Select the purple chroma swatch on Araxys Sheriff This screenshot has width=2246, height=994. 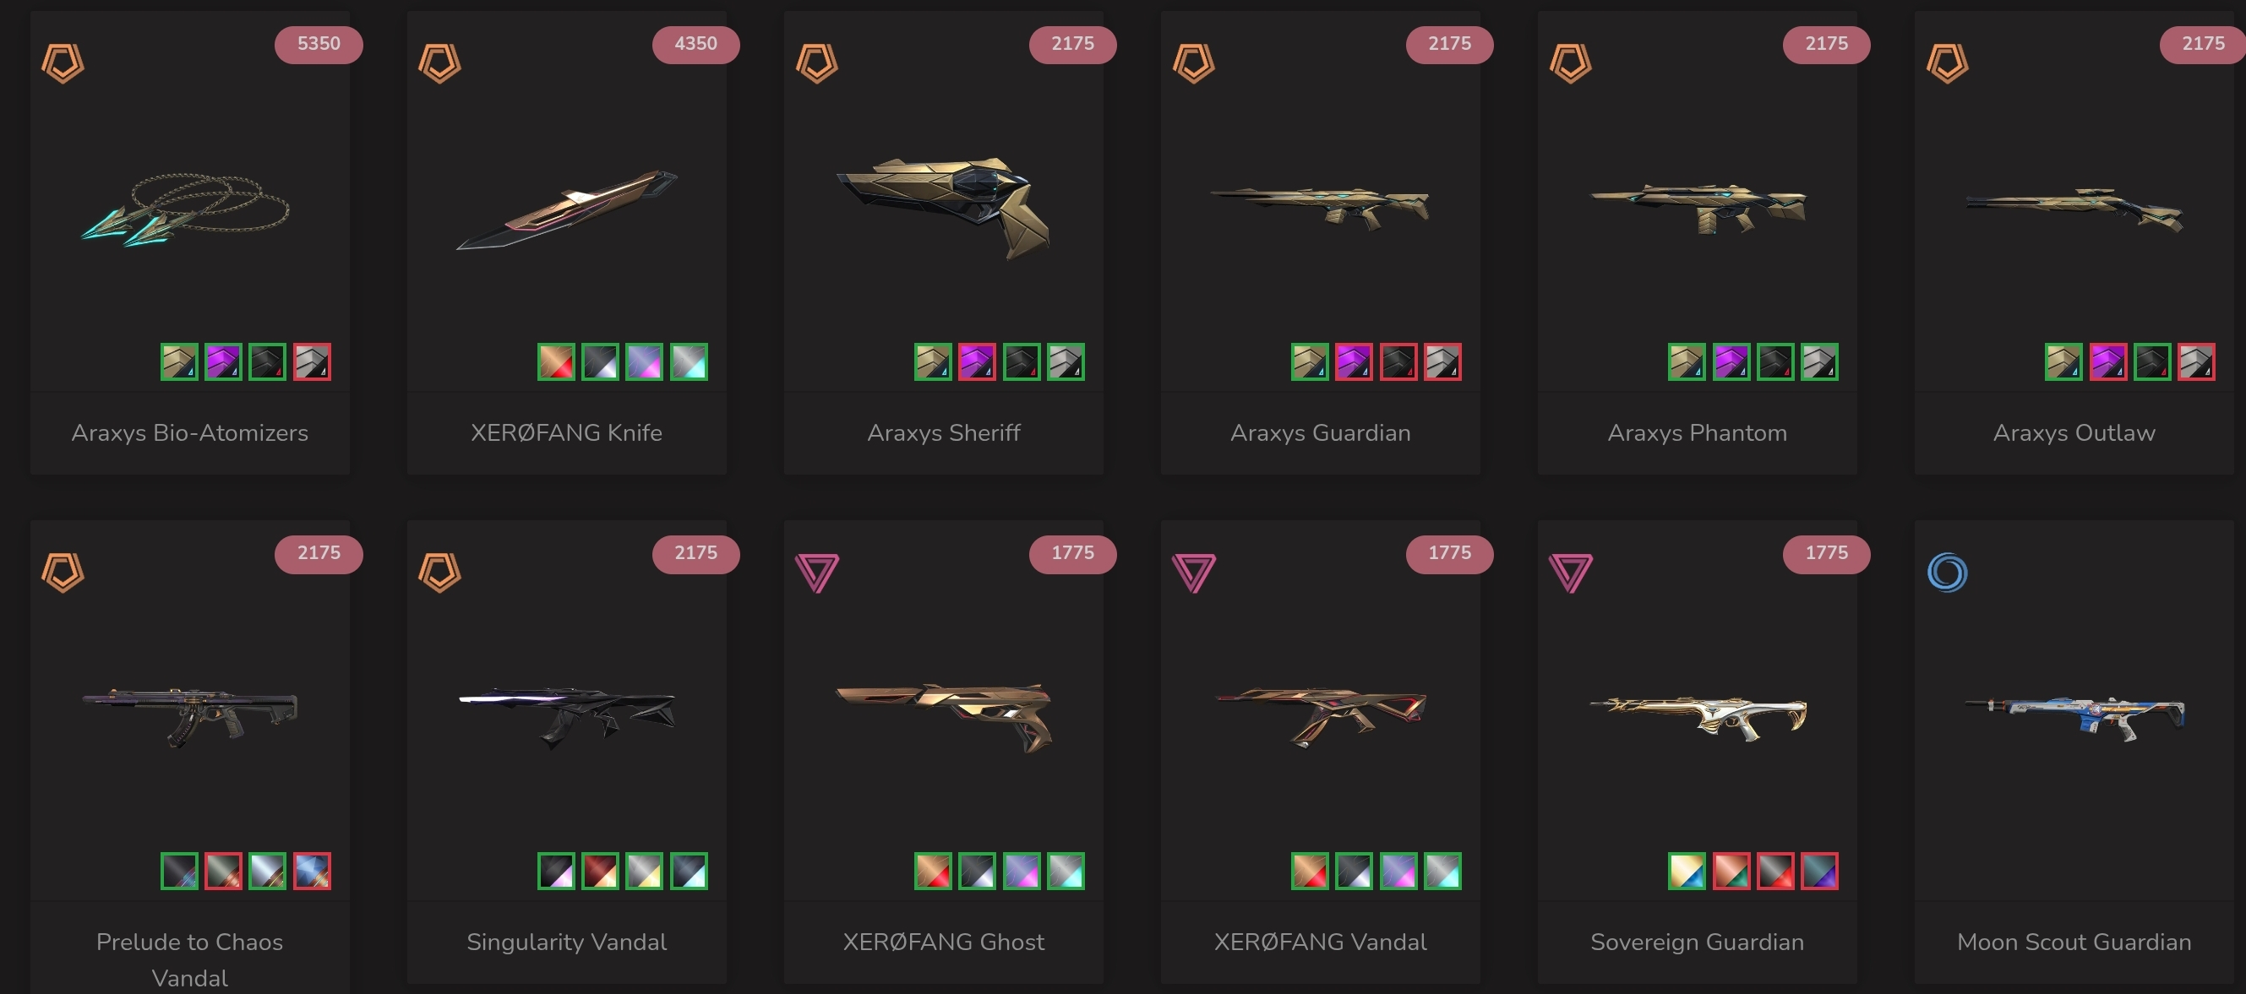(977, 361)
